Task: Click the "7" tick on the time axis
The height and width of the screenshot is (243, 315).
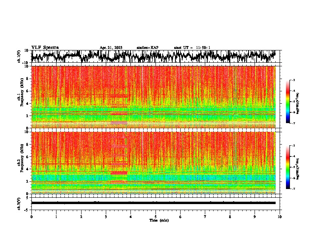Action: pyautogui.click(x=205, y=217)
